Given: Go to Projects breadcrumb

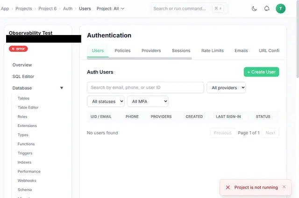Looking at the screenshot, I should tap(24, 8).
